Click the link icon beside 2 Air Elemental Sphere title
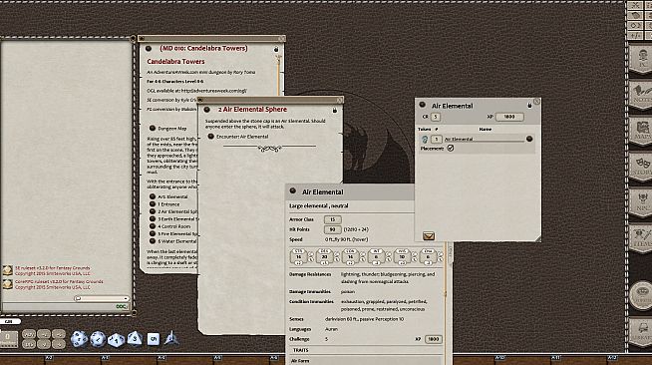Screen dimensions: 652x365 tap(206, 110)
